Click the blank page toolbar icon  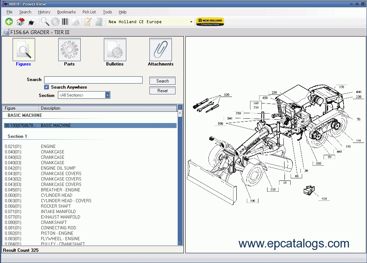point(99,22)
